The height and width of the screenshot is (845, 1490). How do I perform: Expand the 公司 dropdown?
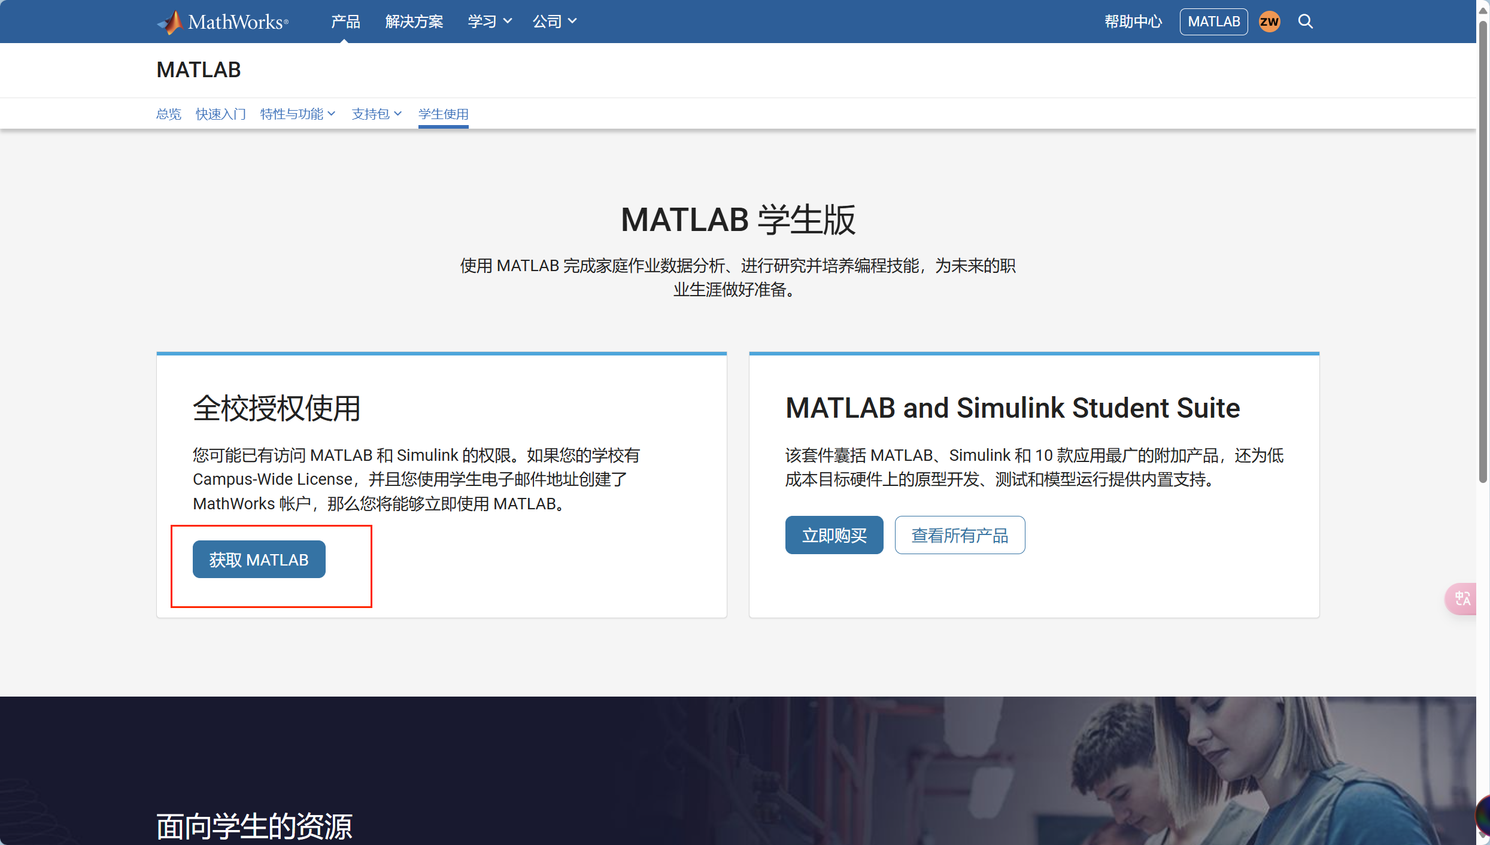[x=554, y=22]
